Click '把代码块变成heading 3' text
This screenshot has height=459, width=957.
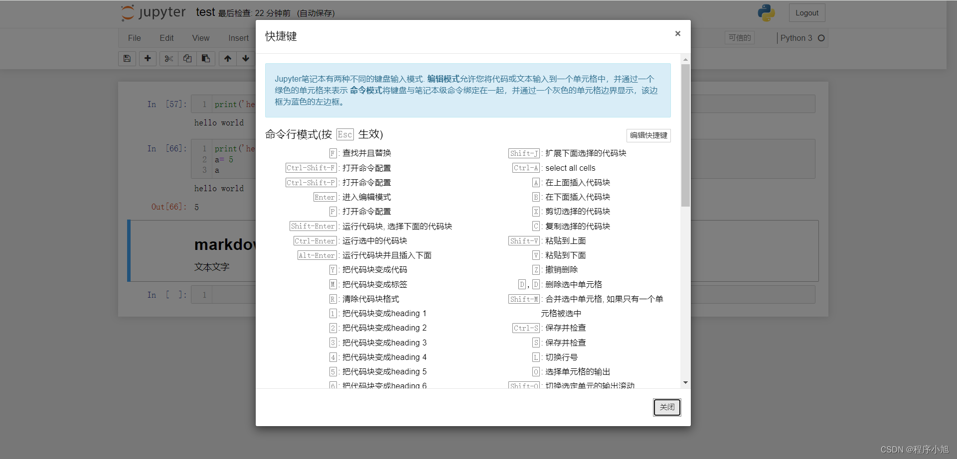[384, 343]
